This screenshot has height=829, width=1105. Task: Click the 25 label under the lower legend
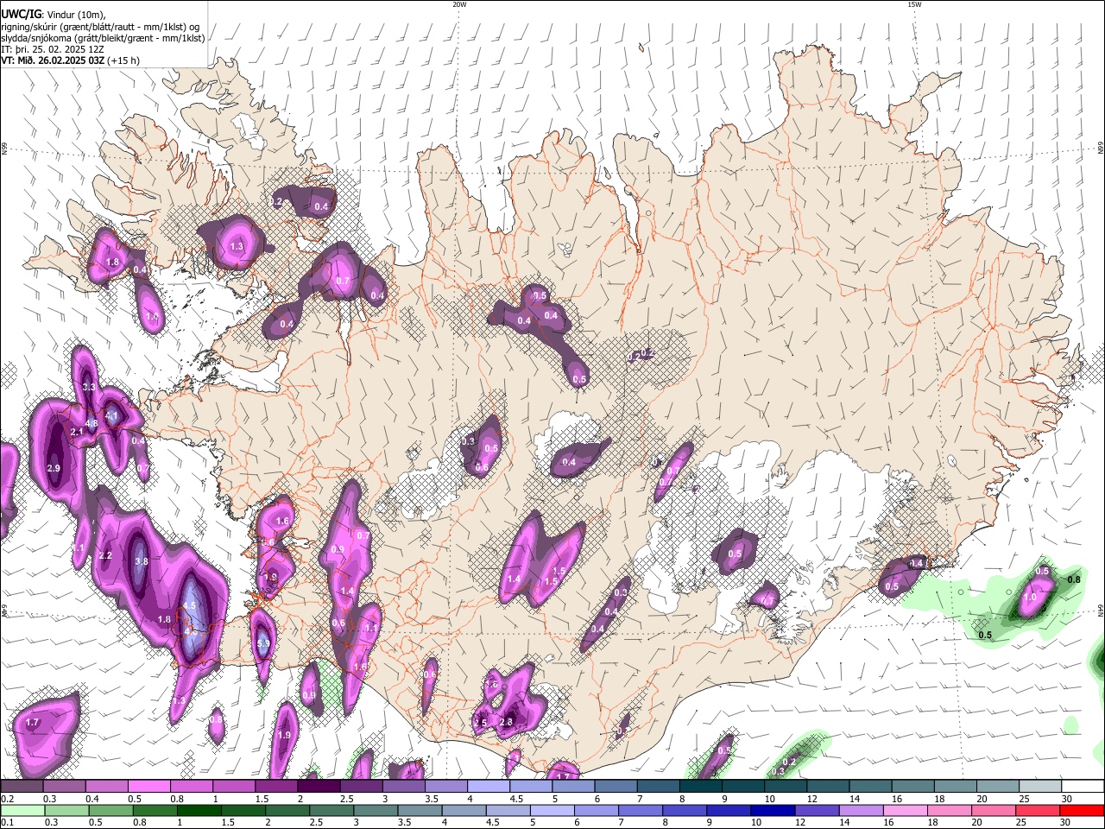tap(1023, 823)
